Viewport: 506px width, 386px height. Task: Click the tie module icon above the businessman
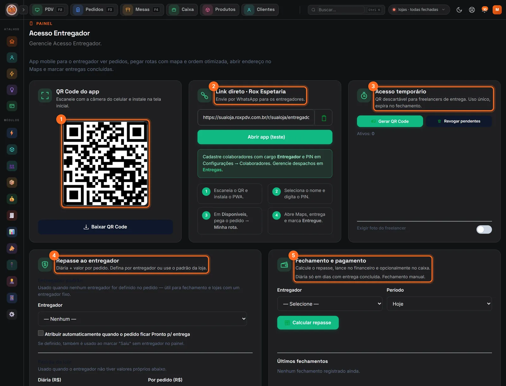pos(12,265)
